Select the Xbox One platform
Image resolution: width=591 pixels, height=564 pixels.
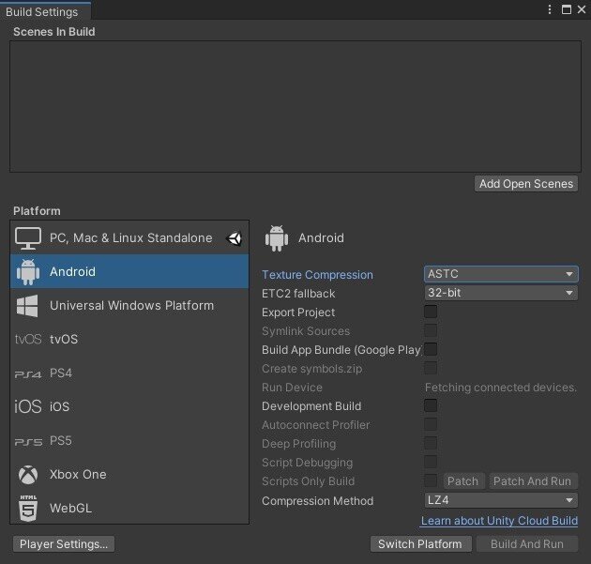[129, 475]
